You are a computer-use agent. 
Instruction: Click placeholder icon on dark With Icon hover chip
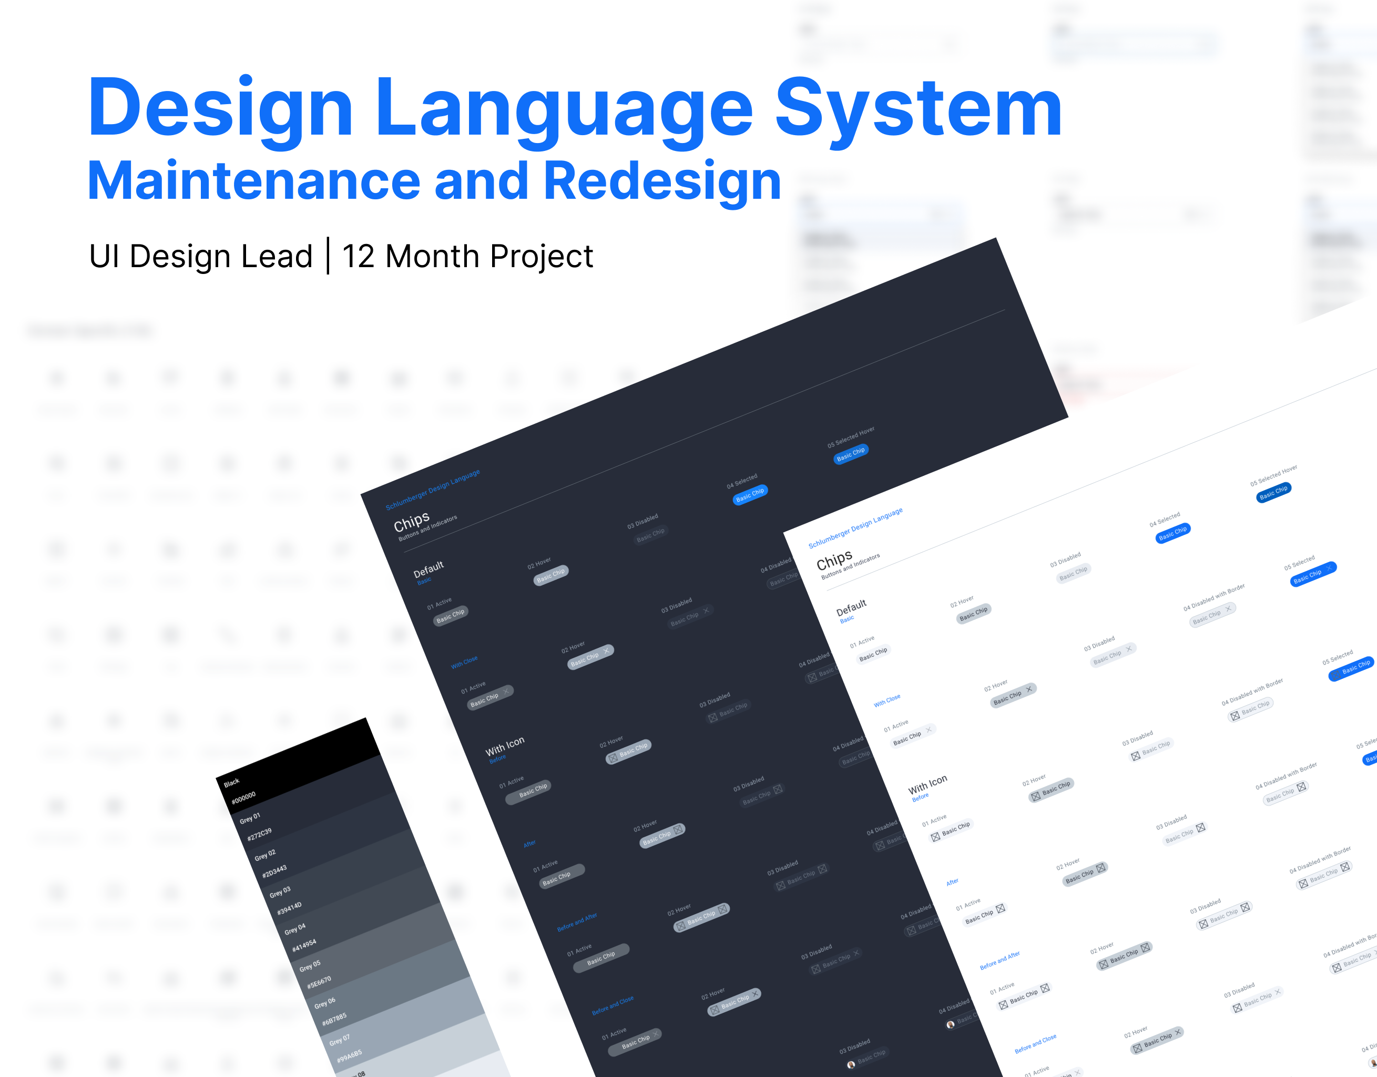point(612,758)
